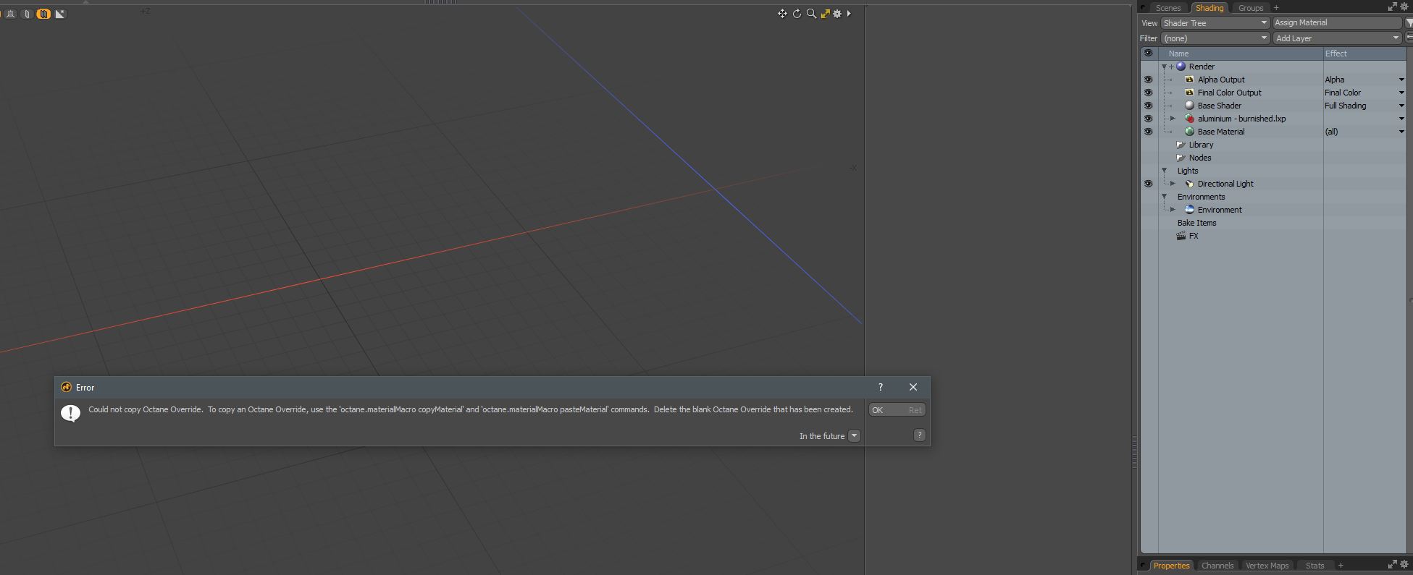
Task: Open the Add Layer dropdown
Action: (1337, 38)
